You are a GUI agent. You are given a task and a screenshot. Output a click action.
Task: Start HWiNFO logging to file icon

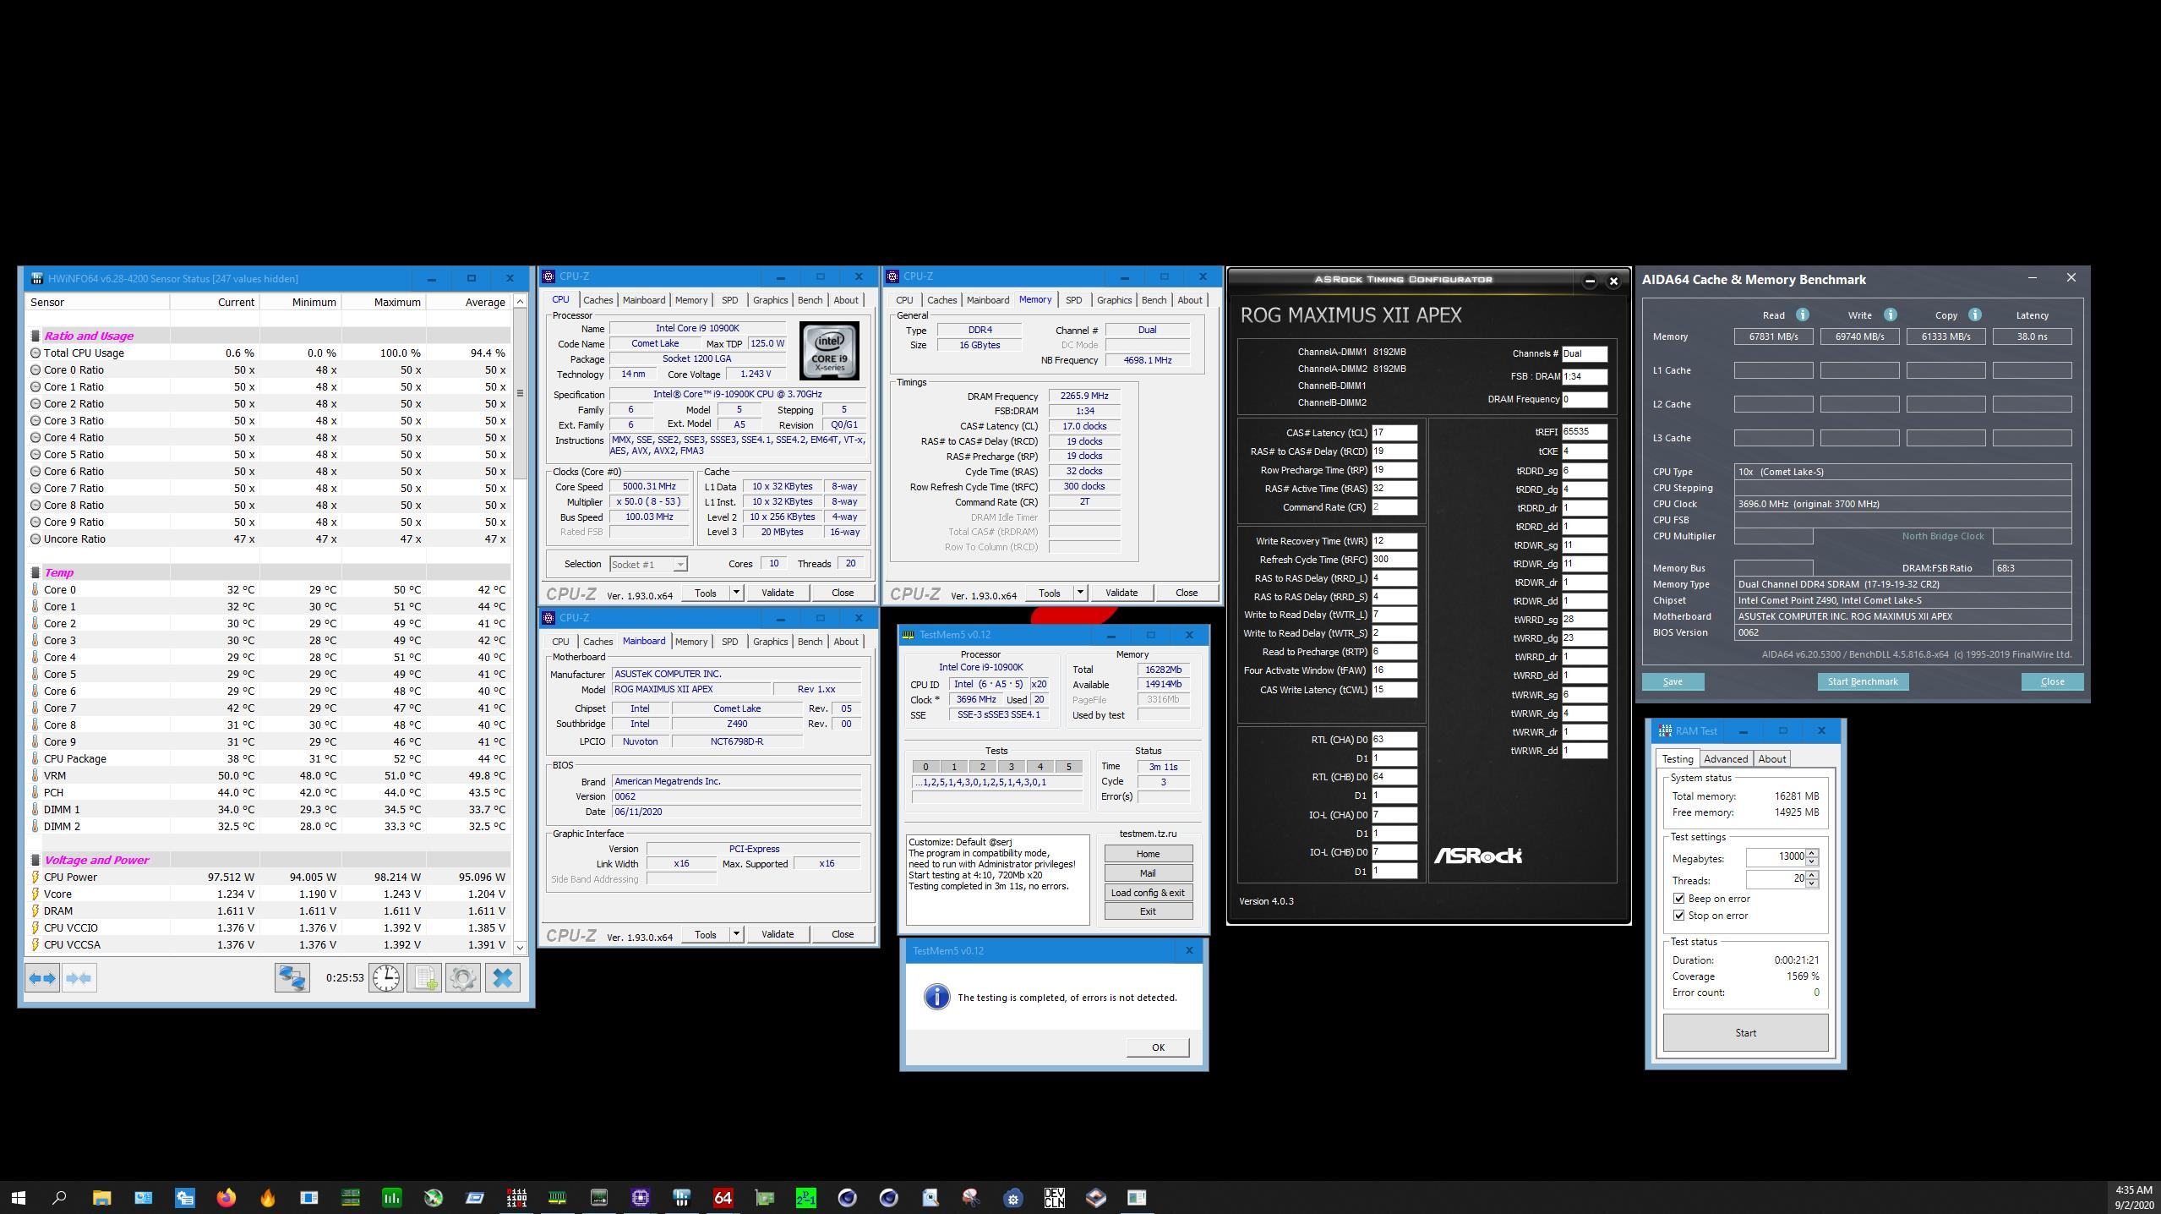click(x=424, y=978)
